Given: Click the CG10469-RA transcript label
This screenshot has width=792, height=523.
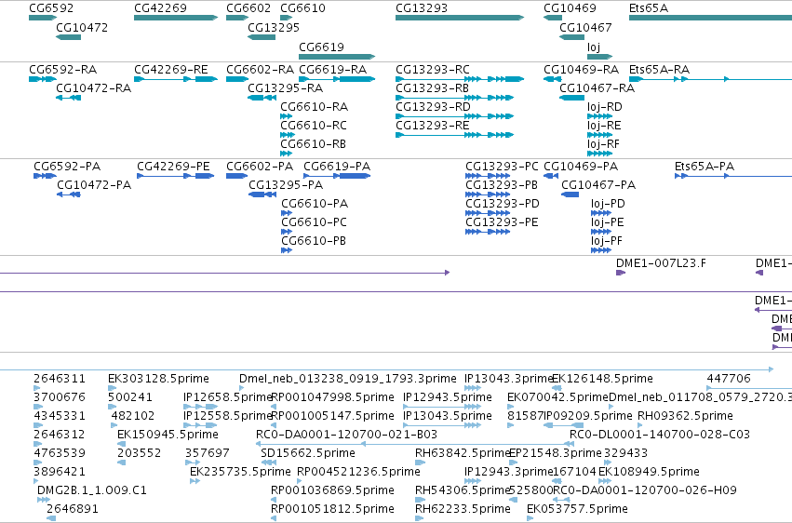Looking at the screenshot, I should (x=581, y=69).
